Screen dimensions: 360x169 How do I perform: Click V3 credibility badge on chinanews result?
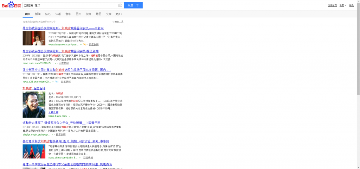pyautogui.click(x=85, y=45)
